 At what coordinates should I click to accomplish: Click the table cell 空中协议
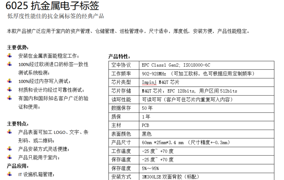click(x=124, y=65)
